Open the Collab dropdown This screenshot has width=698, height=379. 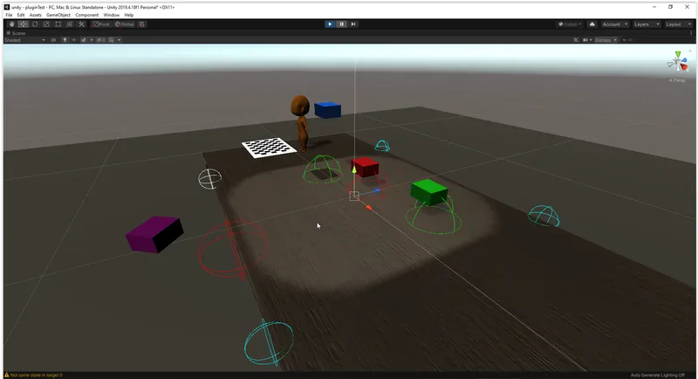point(571,24)
